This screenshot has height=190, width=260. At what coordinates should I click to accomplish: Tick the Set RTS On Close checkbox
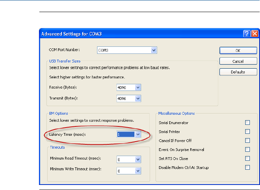[247, 158]
